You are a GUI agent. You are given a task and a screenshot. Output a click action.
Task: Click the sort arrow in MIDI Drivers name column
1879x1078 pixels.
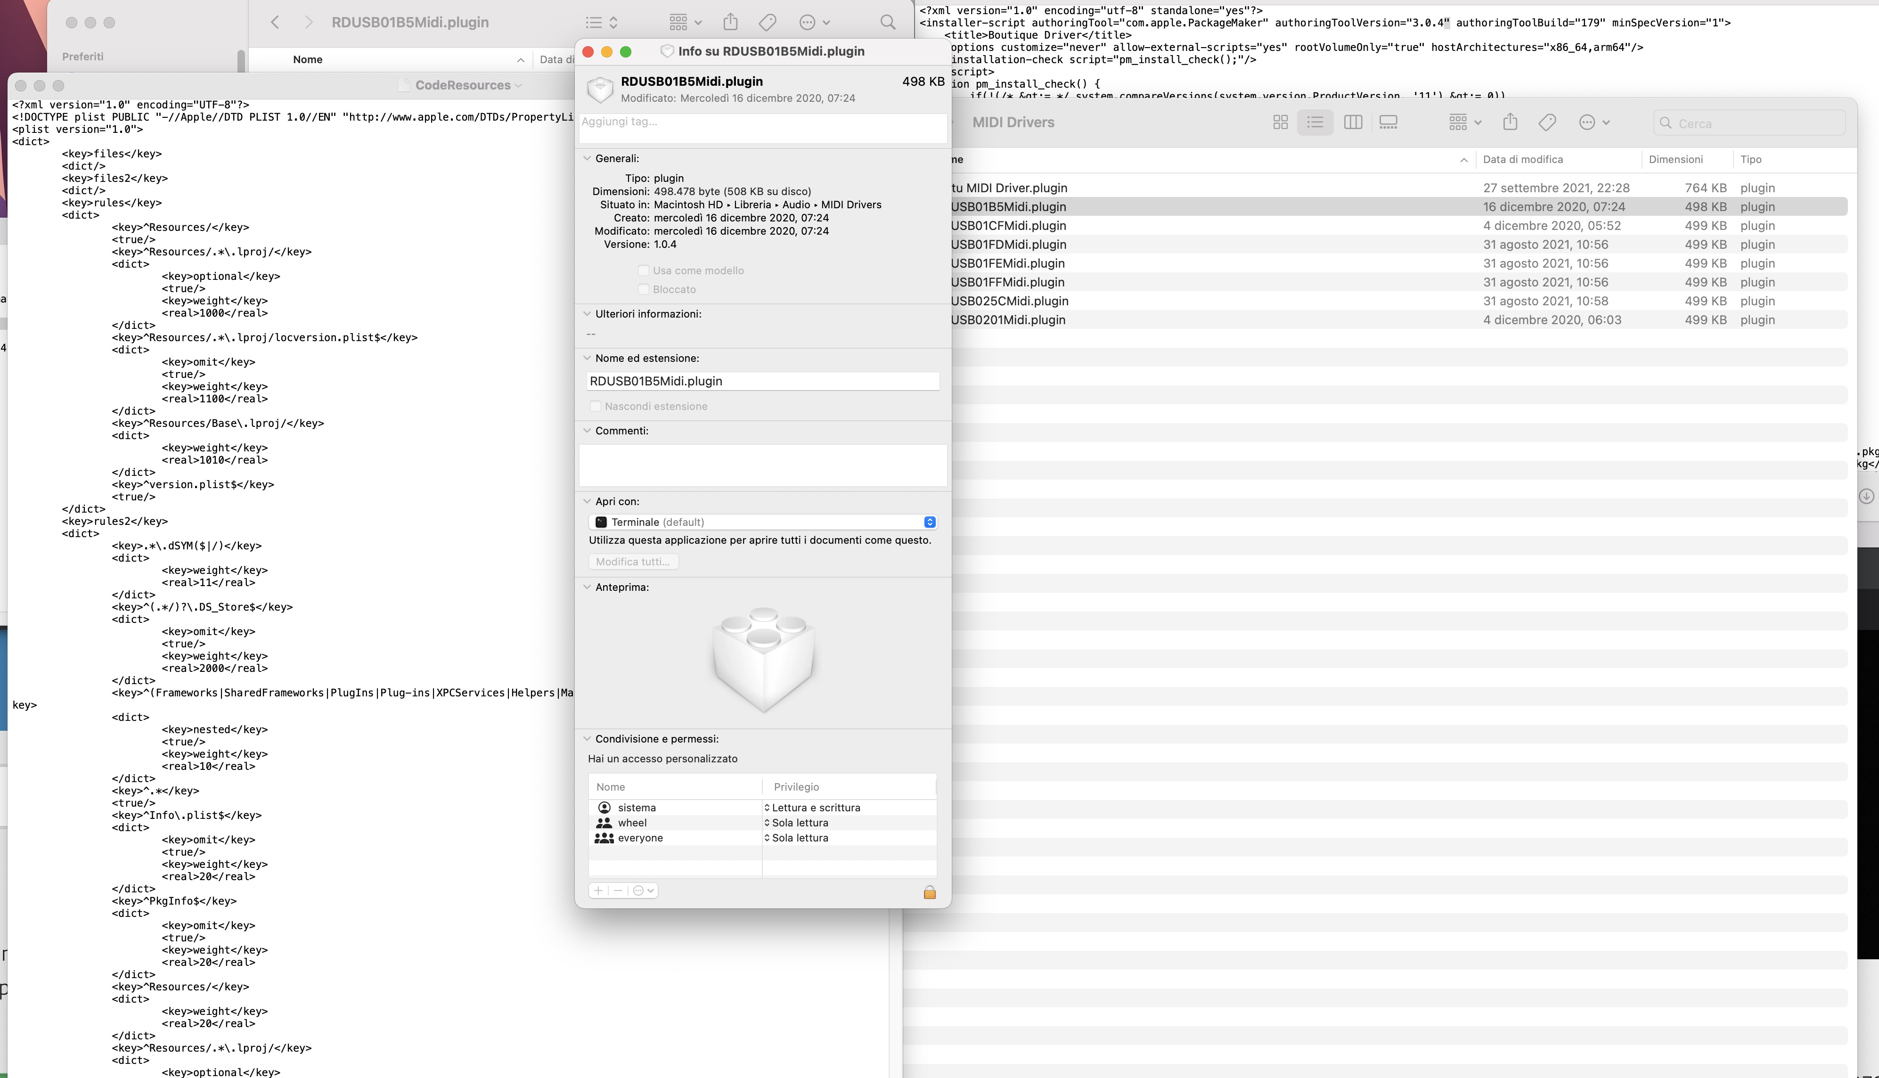coord(1463,160)
